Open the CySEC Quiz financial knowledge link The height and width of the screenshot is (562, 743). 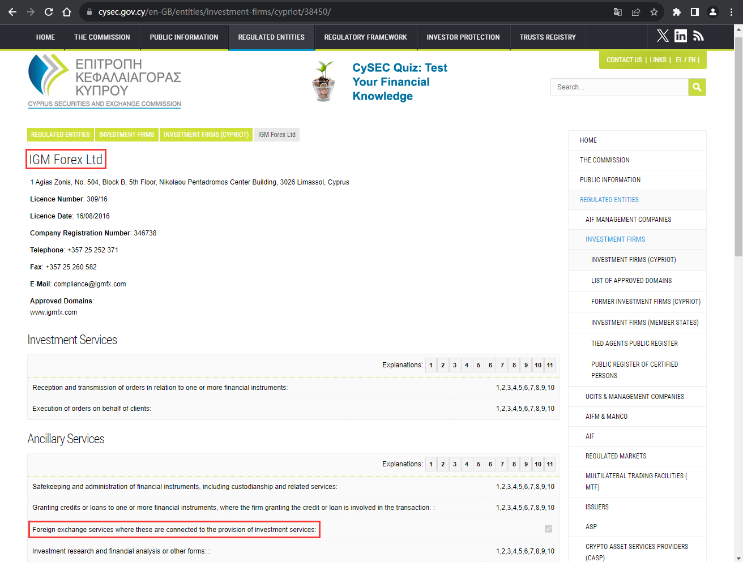(400, 82)
